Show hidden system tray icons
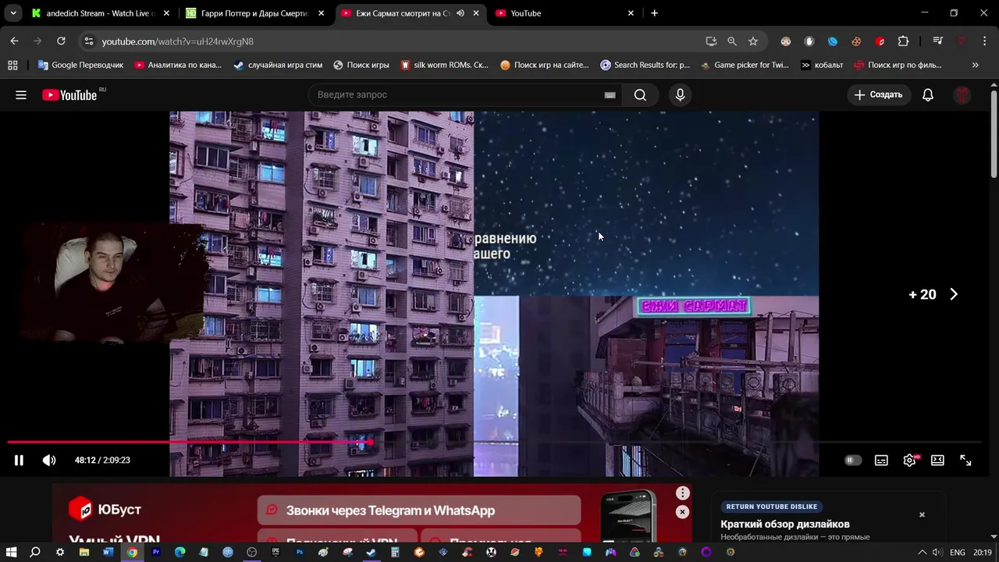999x562 pixels. pos(922,553)
